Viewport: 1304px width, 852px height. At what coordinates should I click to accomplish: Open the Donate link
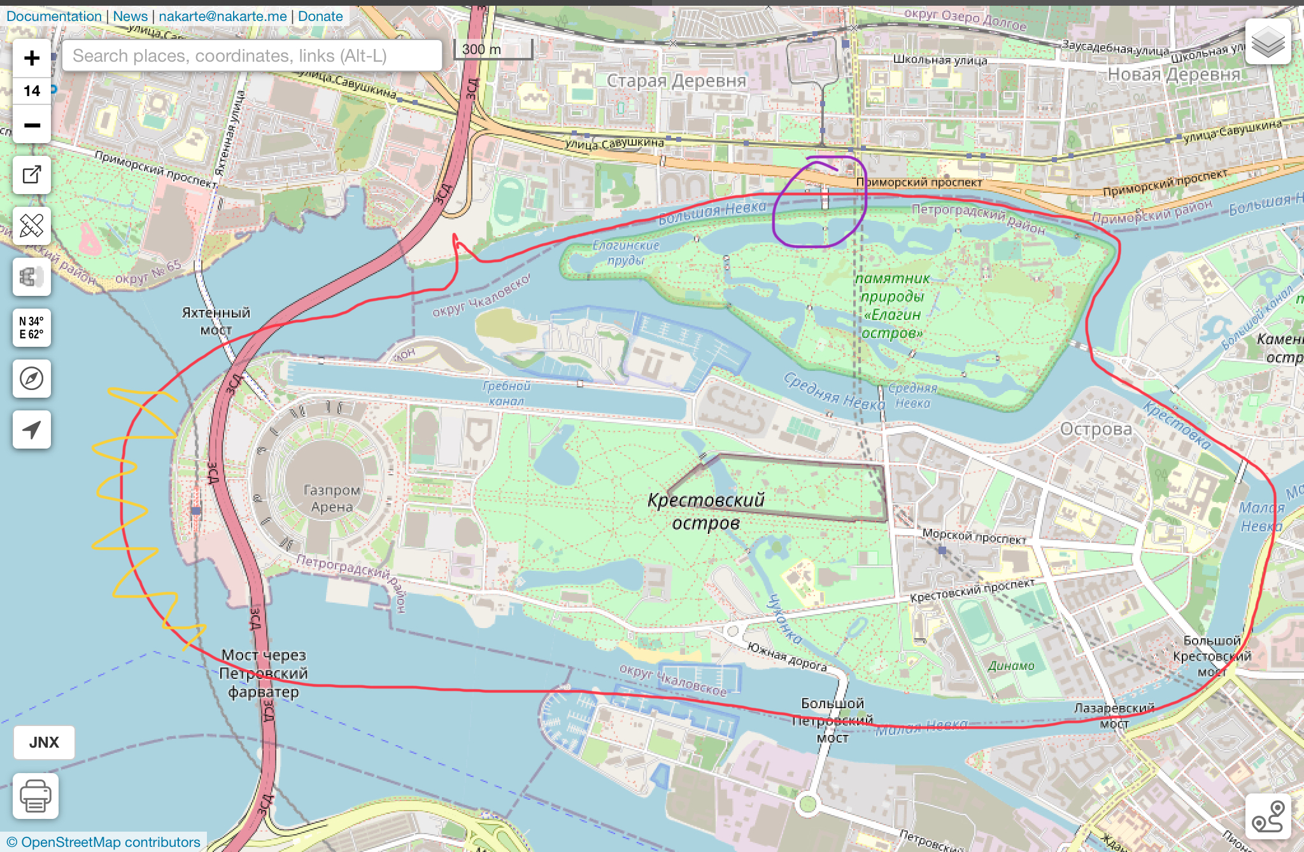pyautogui.click(x=320, y=17)
